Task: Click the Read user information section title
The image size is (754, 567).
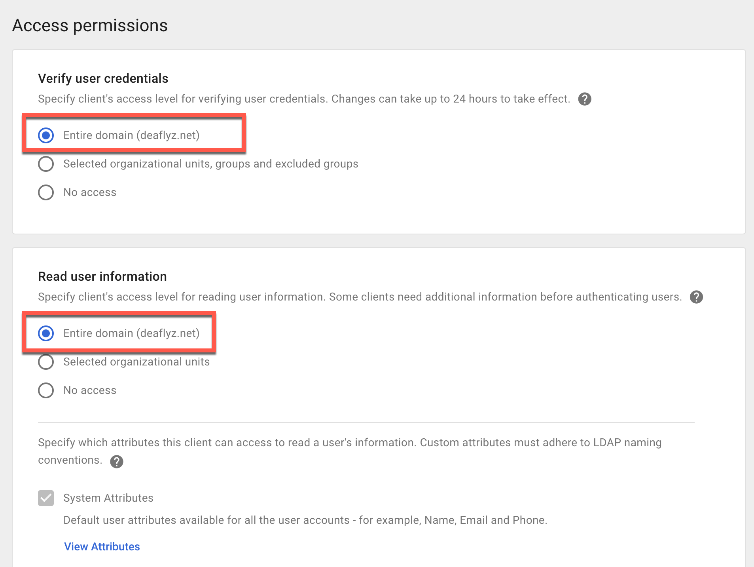Action: [x=102, y=276]
